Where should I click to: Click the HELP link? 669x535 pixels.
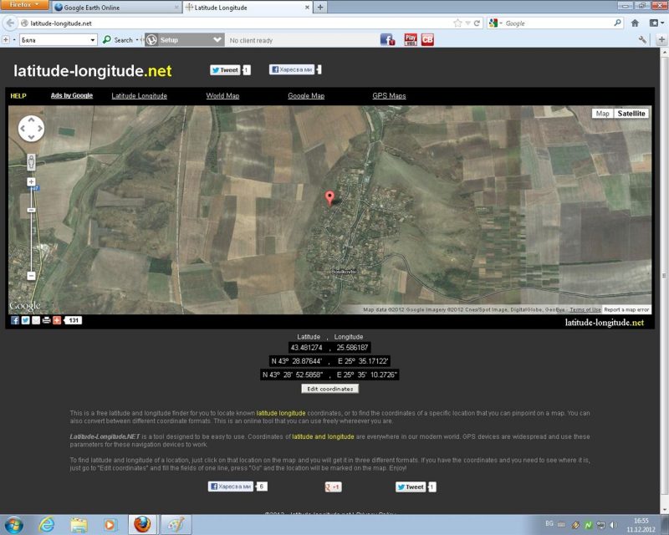(x=18, y=96)
